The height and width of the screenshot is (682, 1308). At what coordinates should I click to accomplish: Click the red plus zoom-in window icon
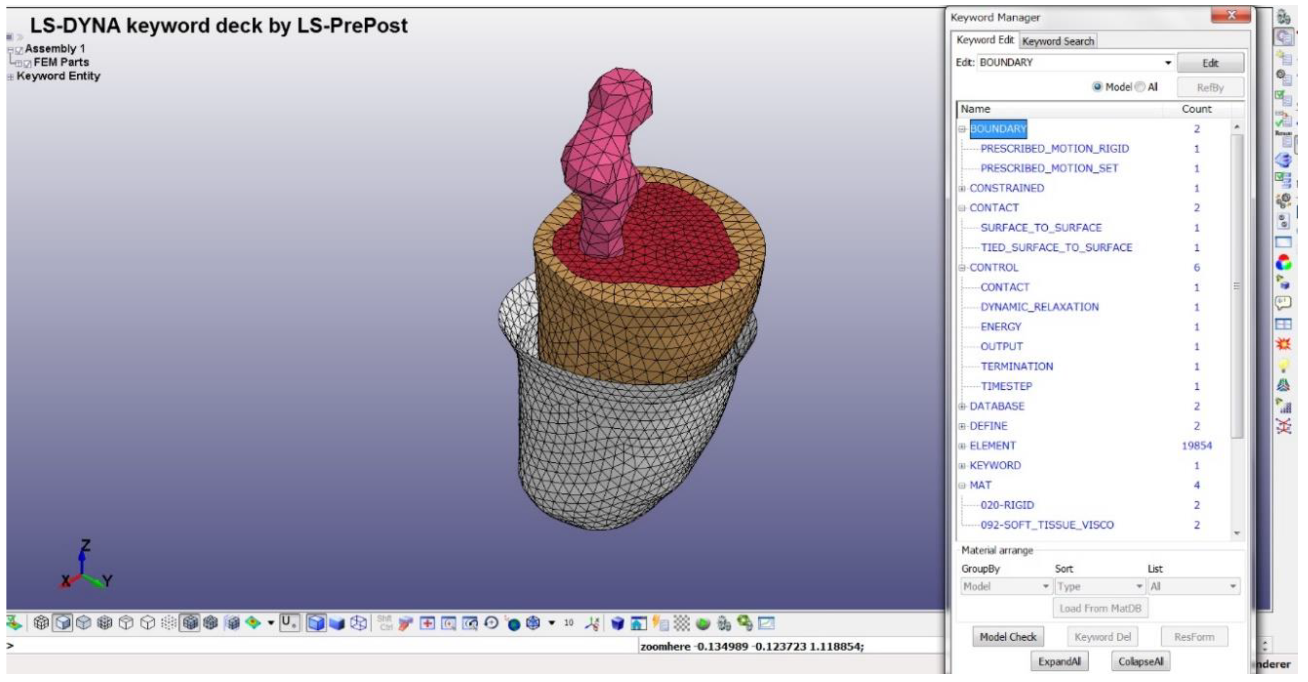coord(427,623)
